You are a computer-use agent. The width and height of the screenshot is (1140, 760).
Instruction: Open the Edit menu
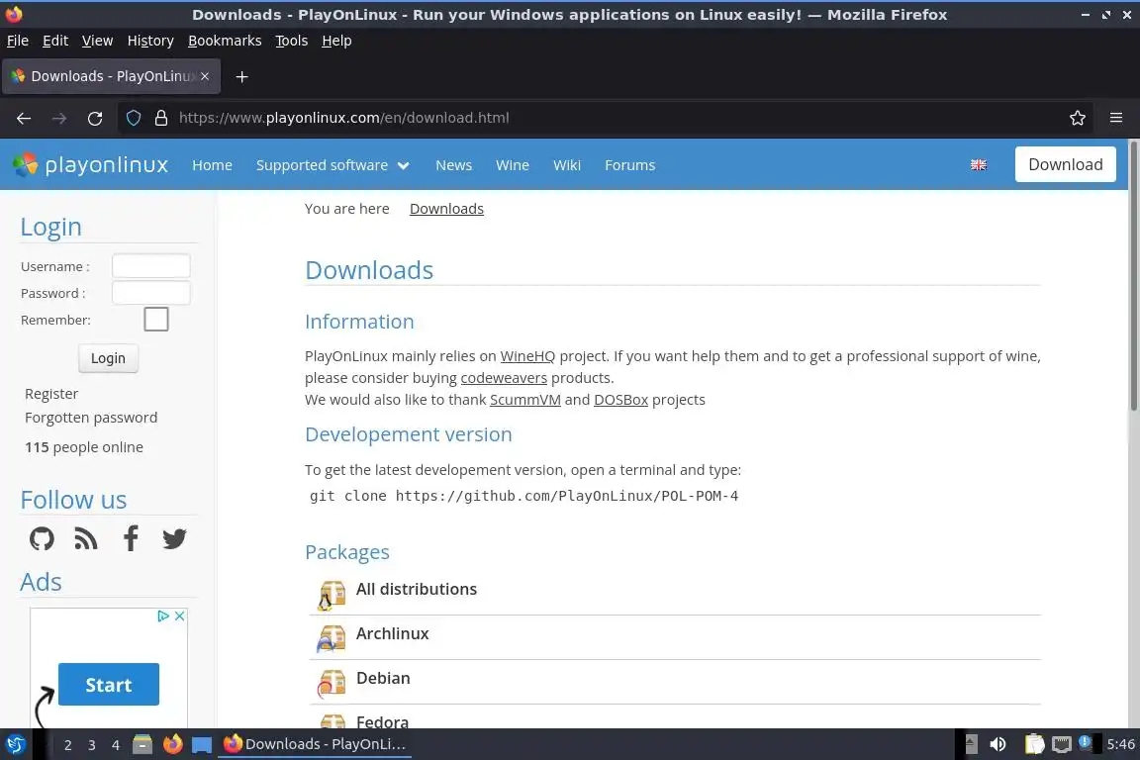[55, 41]
